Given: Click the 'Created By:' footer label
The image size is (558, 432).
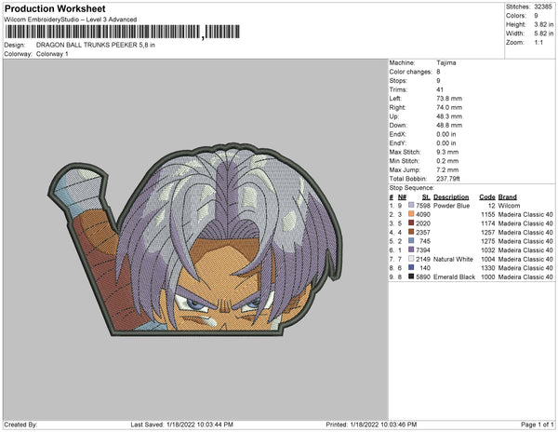Looking at the screenshot, I should [20, 425].
